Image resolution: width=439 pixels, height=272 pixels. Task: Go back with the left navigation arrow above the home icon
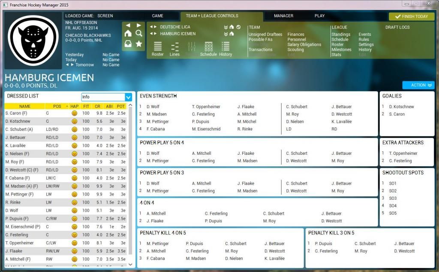coord(128,25)
